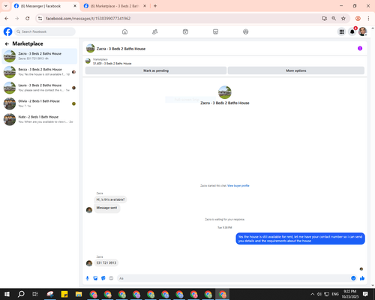Open the Windows Start menu
This screenshot has height=300, width=375.
click(7, 294)
